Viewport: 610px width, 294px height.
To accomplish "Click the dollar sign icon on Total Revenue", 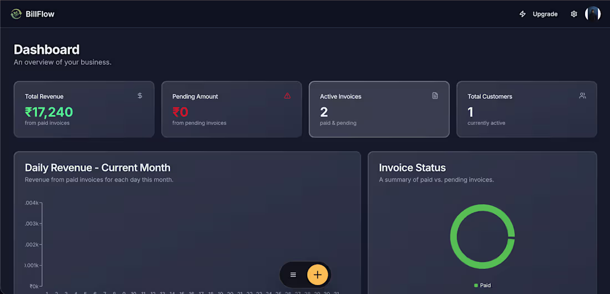I will [x=140, y=95].
